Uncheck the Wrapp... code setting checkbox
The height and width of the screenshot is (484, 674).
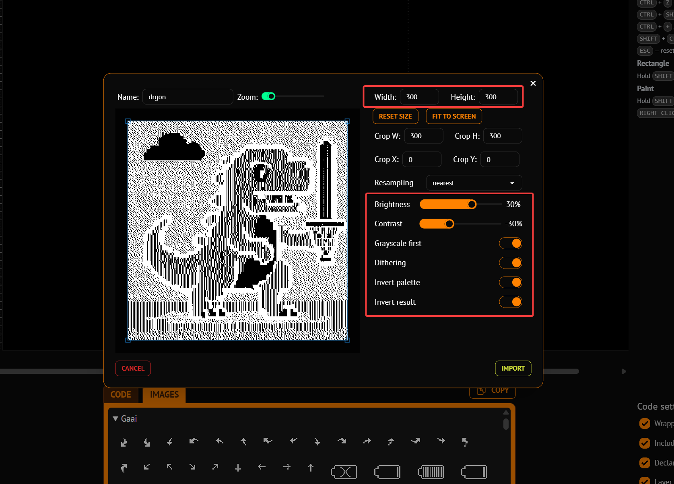(645, 424)
